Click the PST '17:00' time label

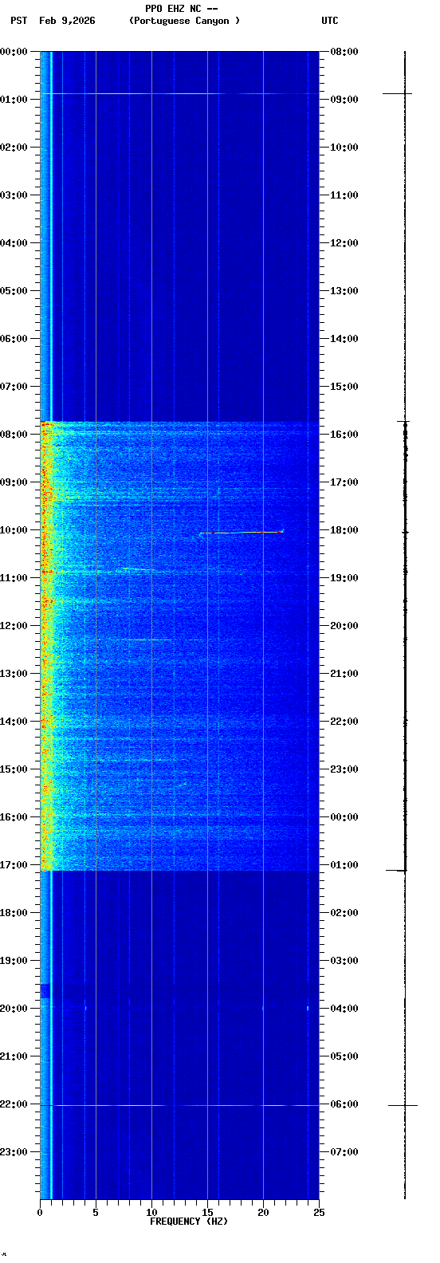pos(14,865)
